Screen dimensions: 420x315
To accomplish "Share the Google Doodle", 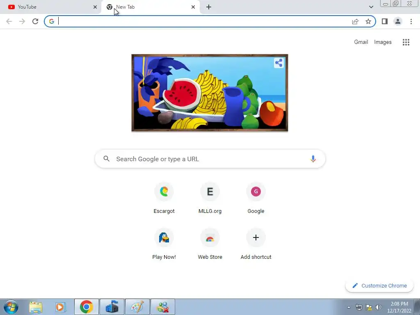I will tap(278, 63).
